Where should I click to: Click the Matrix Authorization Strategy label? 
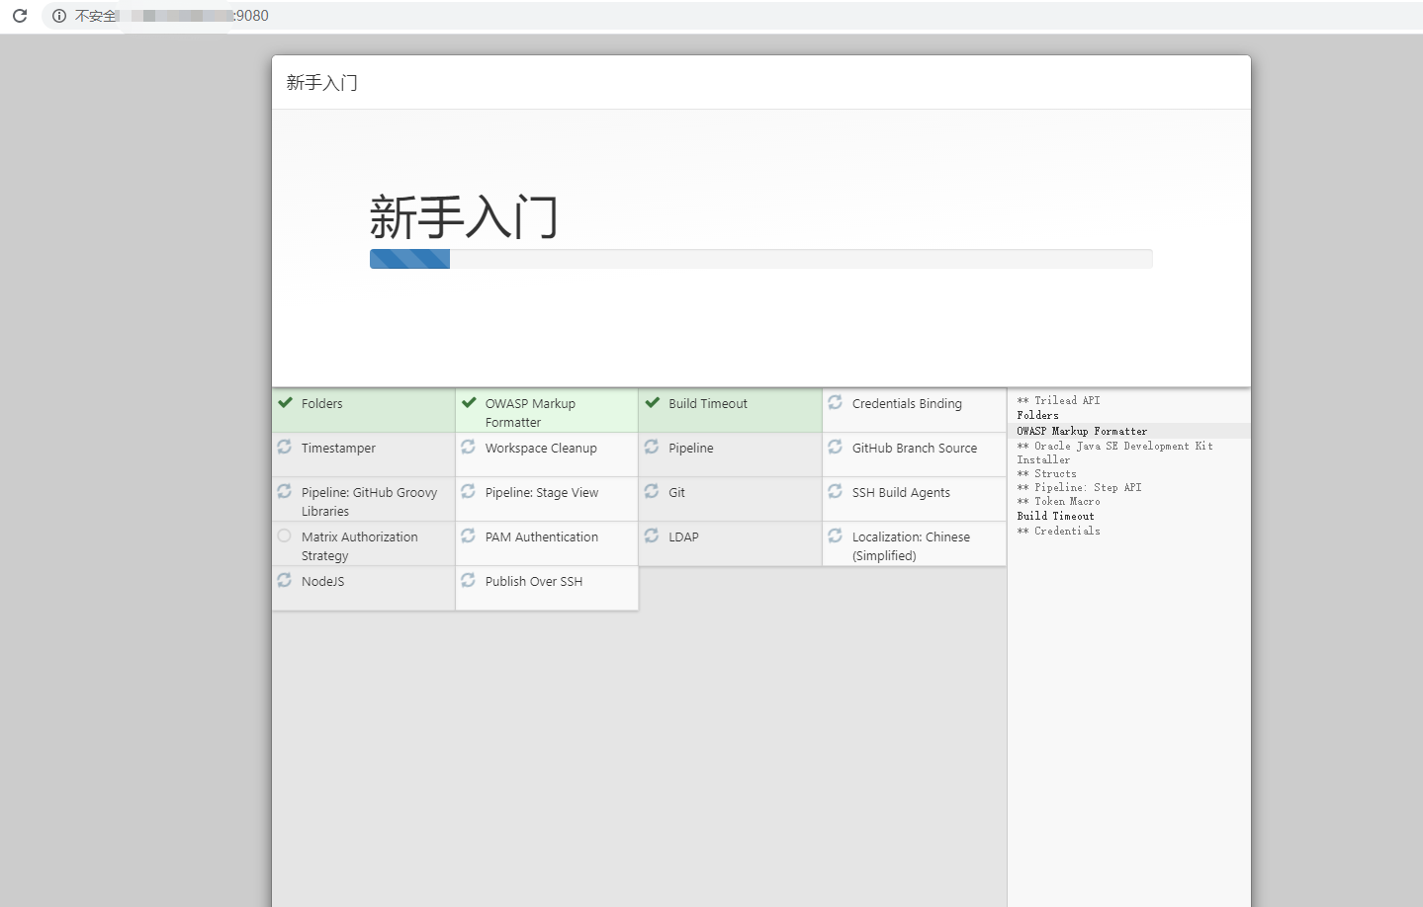tap(360, 546)
